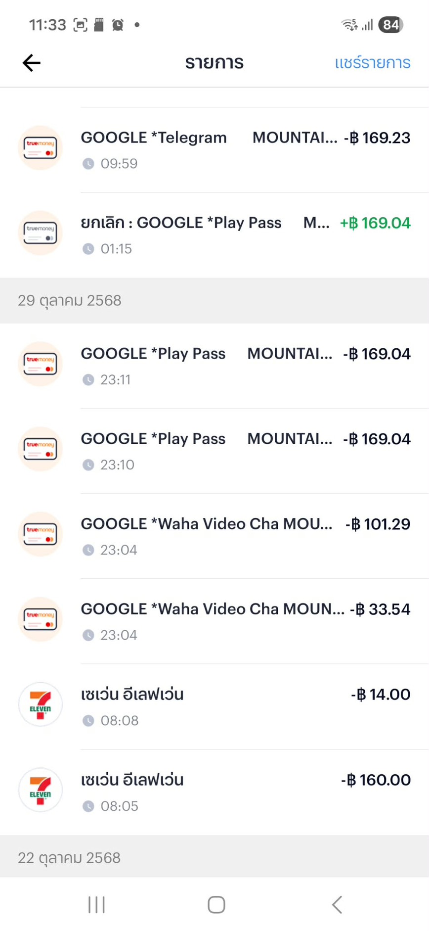
Task: Tap card icon for Play Pass 23:11
Action: 40,364
